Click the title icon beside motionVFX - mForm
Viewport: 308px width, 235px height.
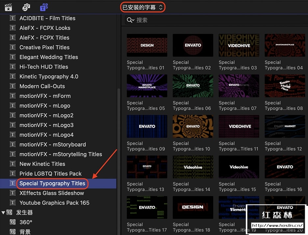(x=13, y=96)
